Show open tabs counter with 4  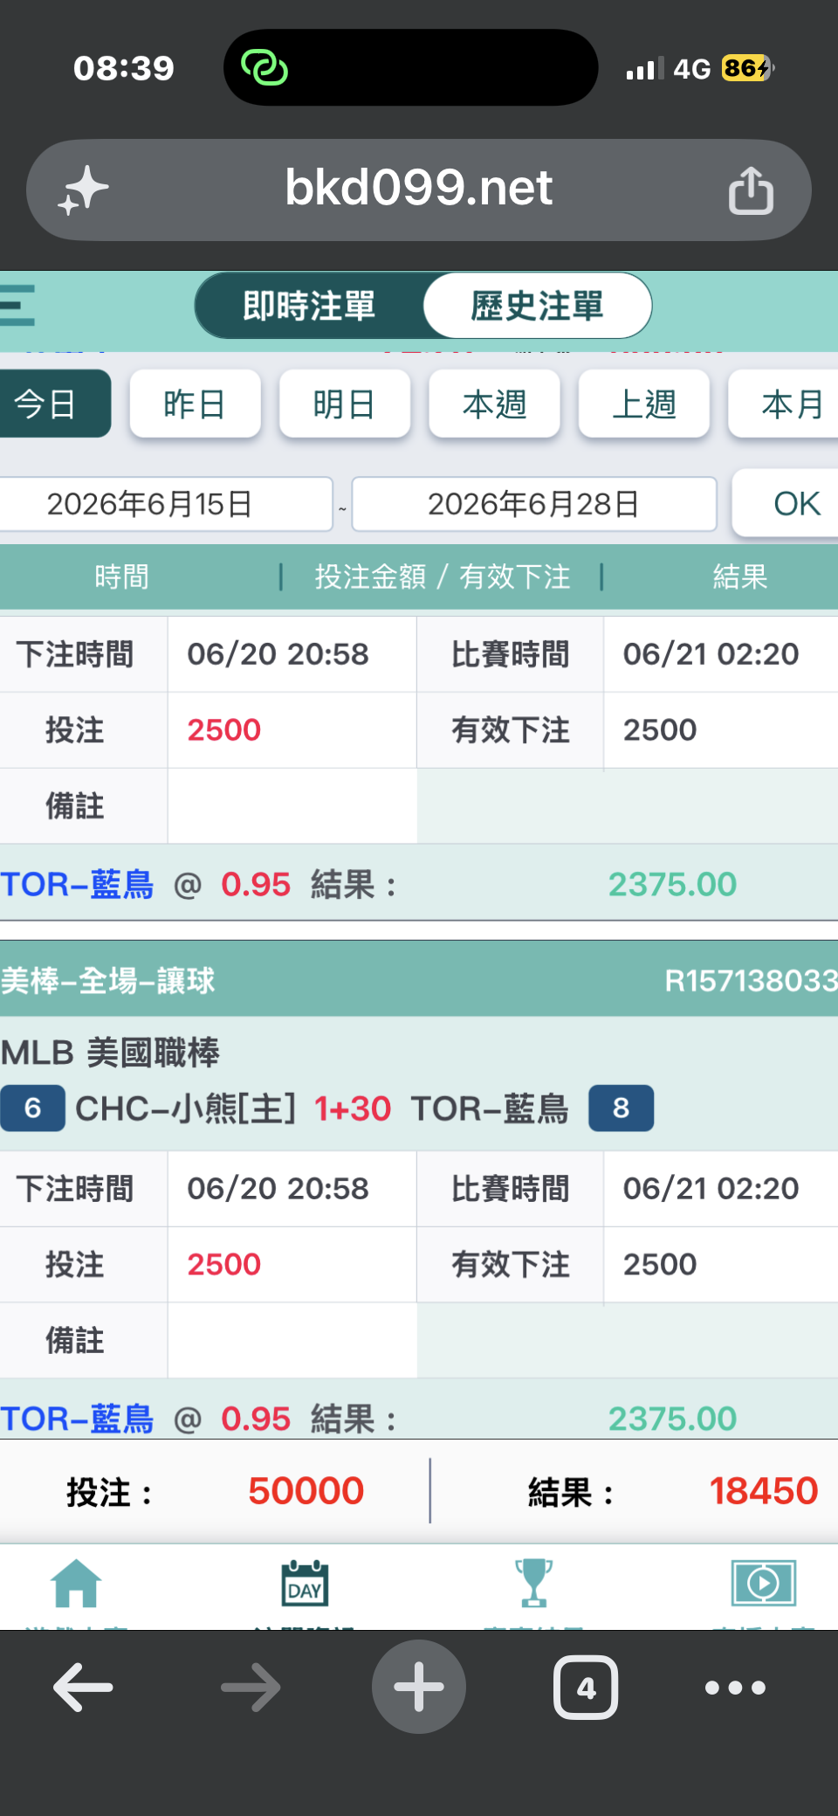coord(586,1687)
